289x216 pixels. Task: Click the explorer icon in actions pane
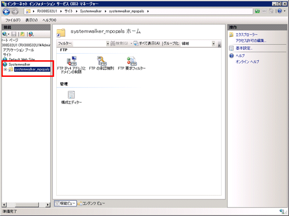pyautogui.click(x=231, y=35)
